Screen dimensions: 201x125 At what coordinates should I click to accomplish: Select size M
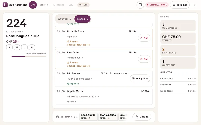(x=17, y=47)
